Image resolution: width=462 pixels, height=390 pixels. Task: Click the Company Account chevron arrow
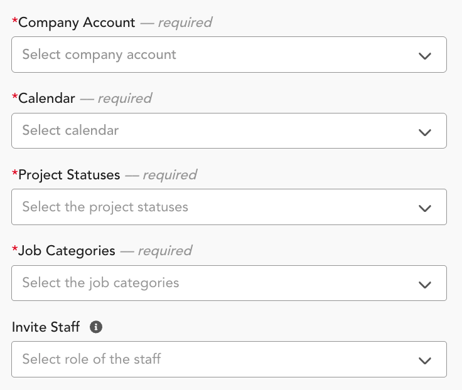pos(425,55)
